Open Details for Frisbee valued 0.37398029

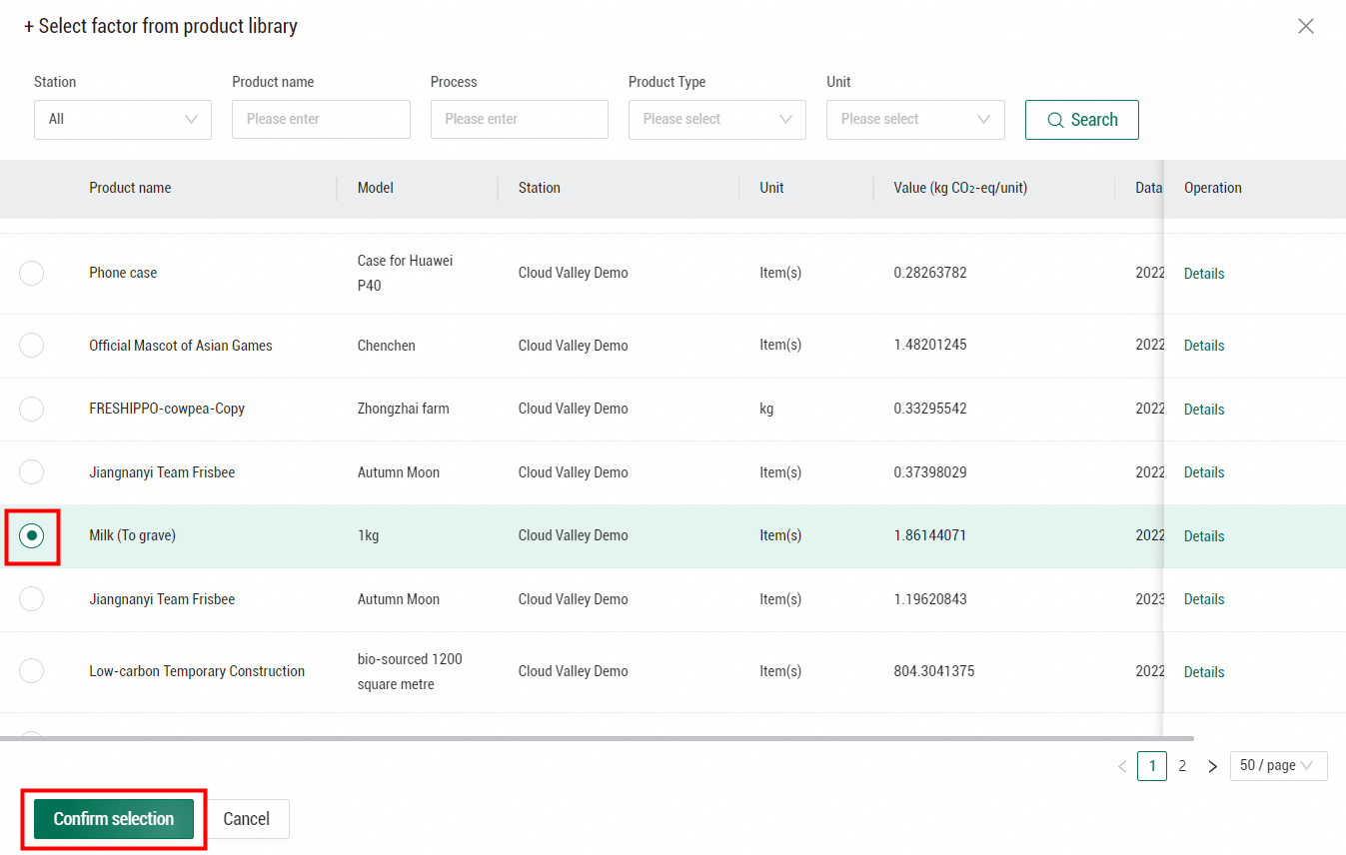pos(1204,472)
